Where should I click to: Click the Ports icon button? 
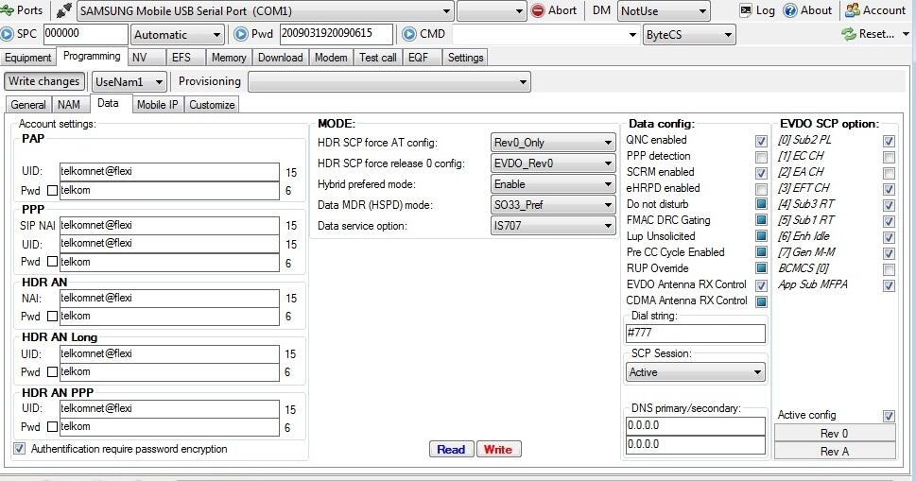pos(9,10)
